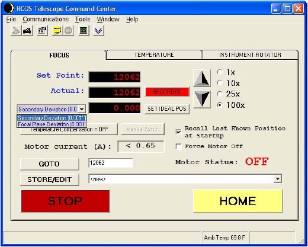Minimize the RCOS Telescope Command Center window
This screenshot has height=247, width=308.
276,9
